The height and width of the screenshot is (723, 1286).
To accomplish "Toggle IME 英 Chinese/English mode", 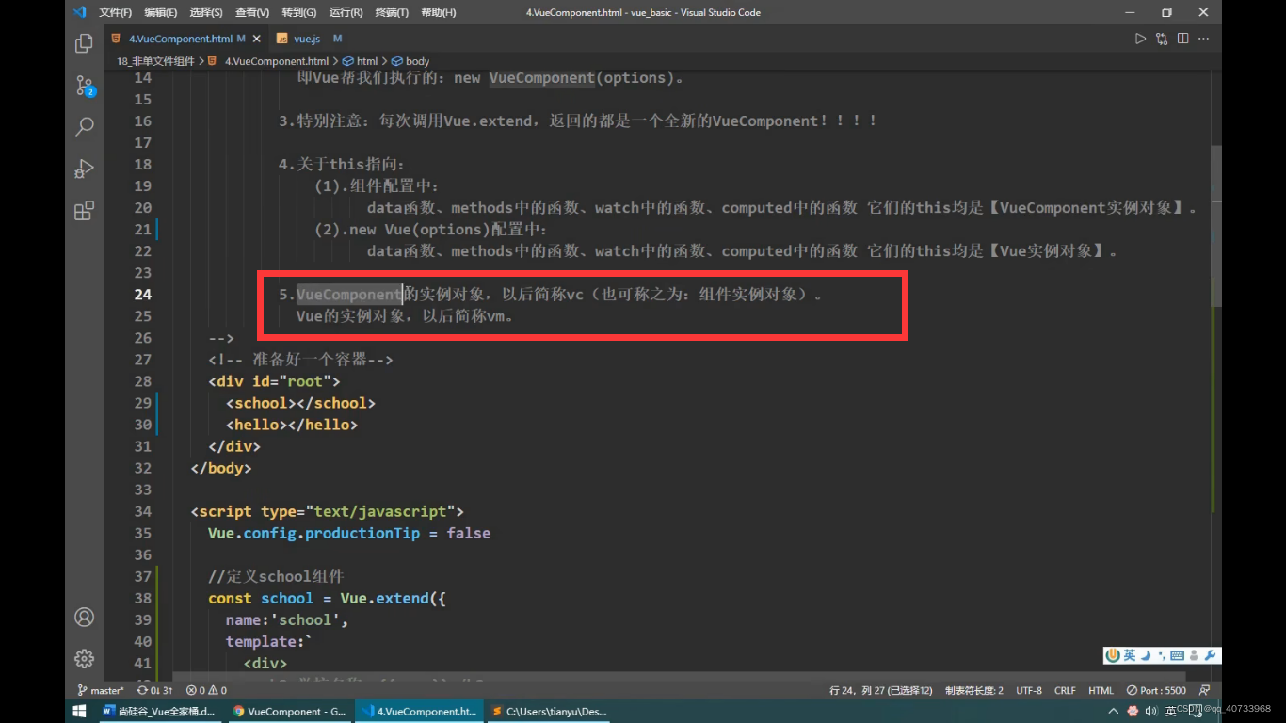I will [1130, 655].
